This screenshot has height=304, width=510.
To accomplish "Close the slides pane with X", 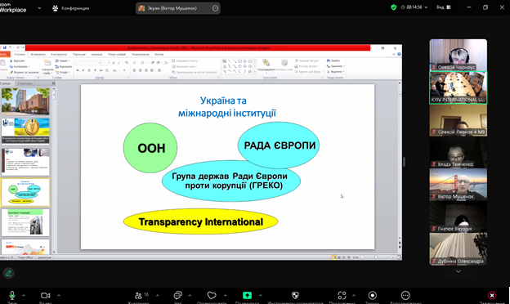I will point(54,83).
